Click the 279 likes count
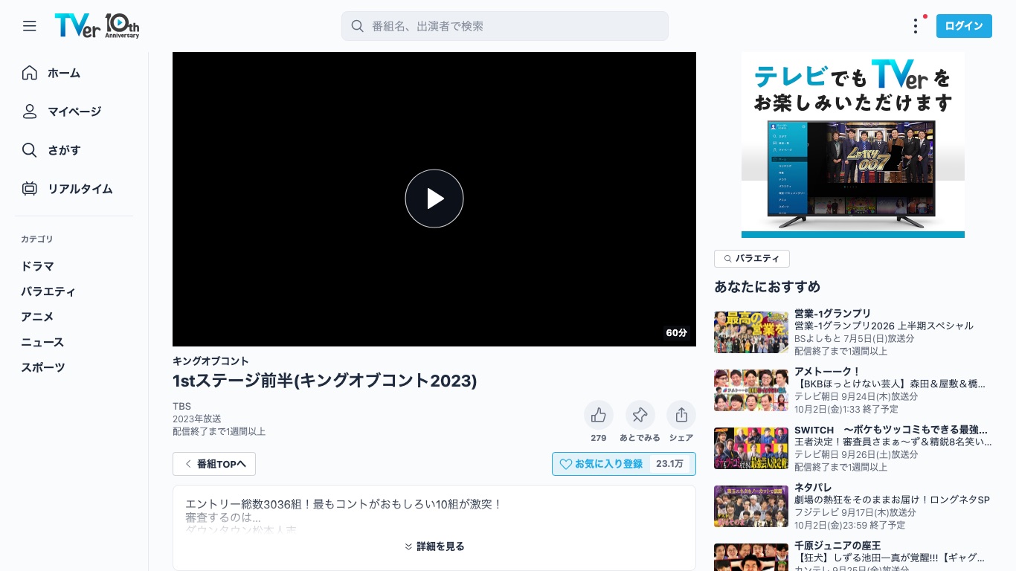This screenshot has height=571, width=1016. coord(599,438)
